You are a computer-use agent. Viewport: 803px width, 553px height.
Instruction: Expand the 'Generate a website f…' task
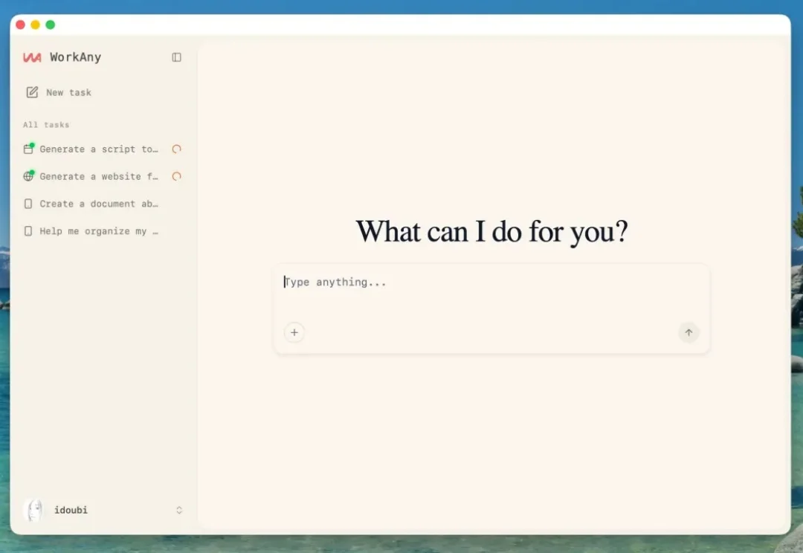tap(99, 176)
